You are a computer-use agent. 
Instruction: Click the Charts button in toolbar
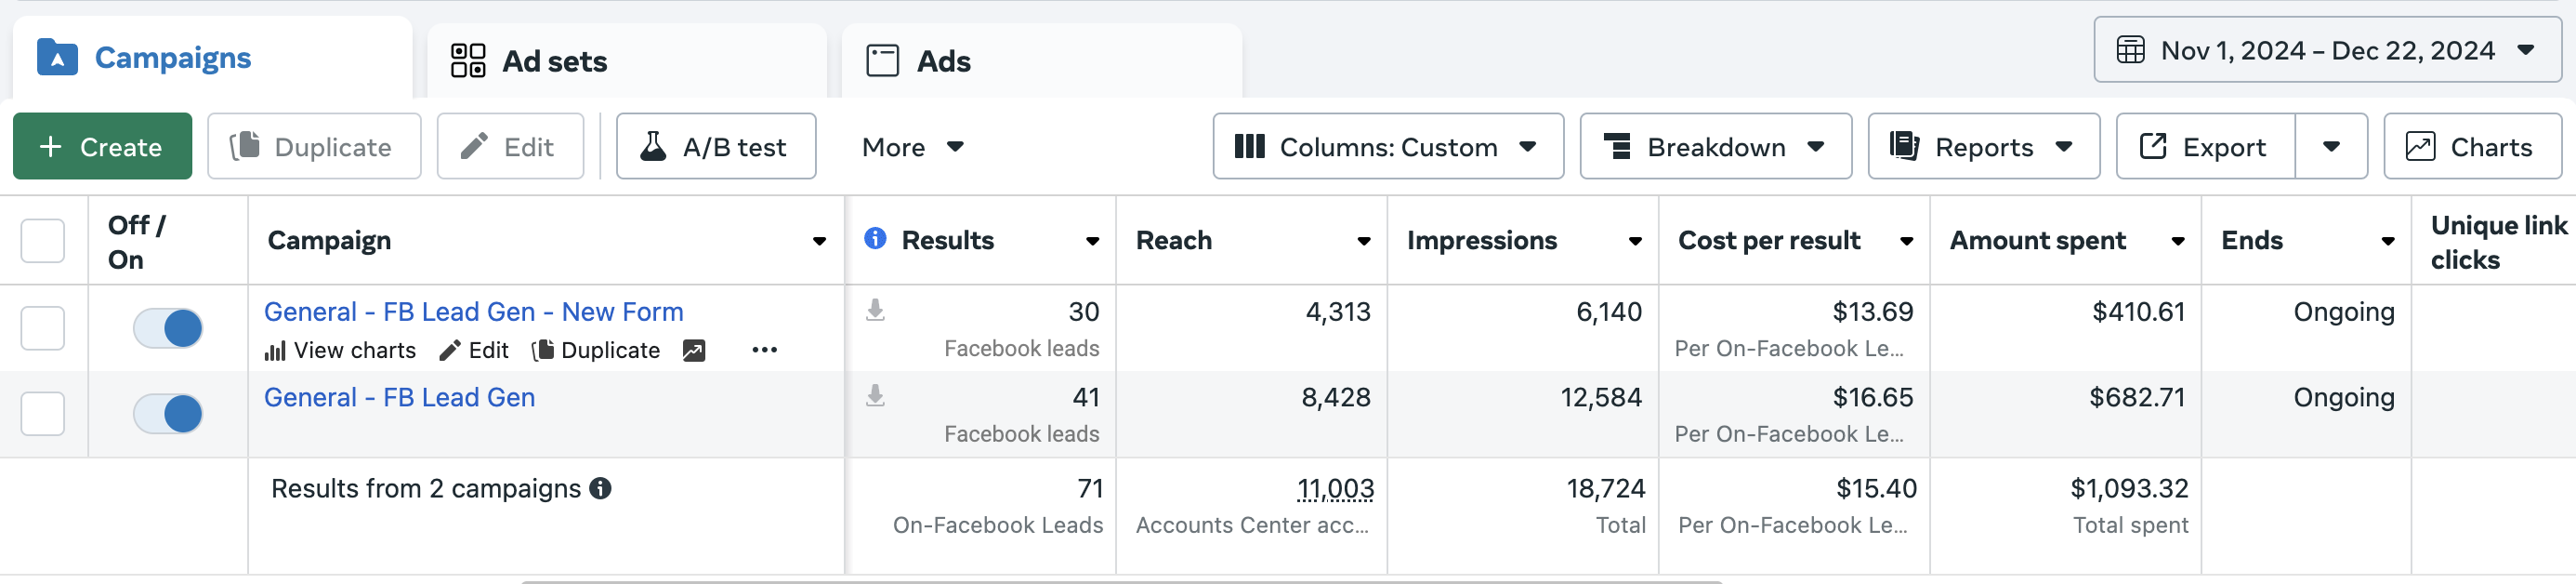tap(2471, 147)
